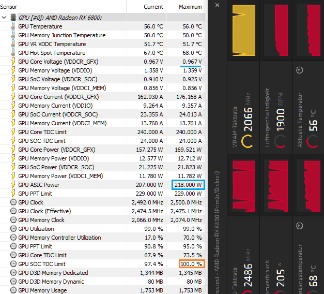The image size is (324, 294).
Task: Click the GPU chip icon in the group header
Action: 13,18
